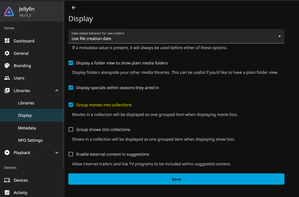Image resolution: width=299 pixels, height=197 pixels.
Task: Enable external content in suggestions checkbox
Action: pyautogui.click(x=71, y=154)
